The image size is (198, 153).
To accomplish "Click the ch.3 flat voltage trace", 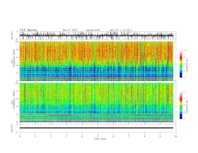I will 96,128.
